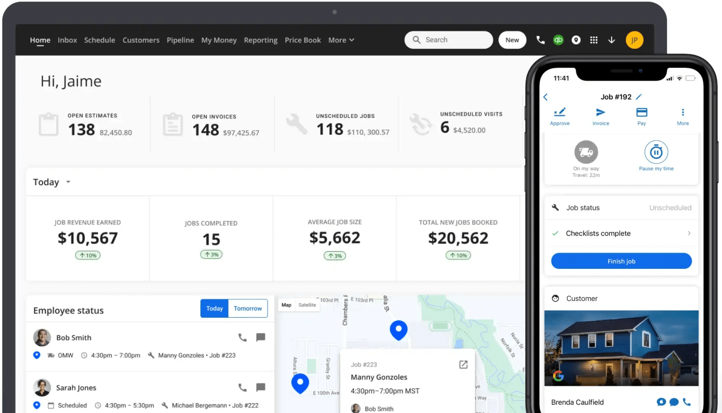The height and width of the screenshot is (413, 722).
Task: Select Today toggle in Employee status
Action: pos(214,308)
